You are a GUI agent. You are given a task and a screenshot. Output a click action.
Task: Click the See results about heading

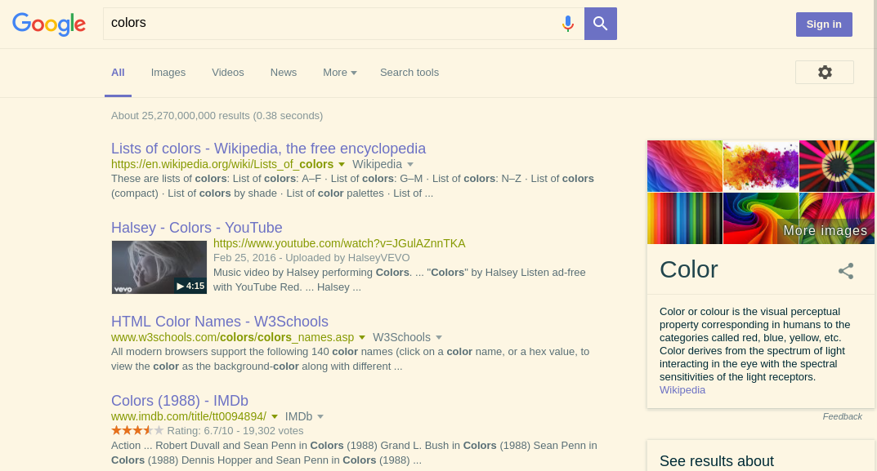[x=717, y=461]
